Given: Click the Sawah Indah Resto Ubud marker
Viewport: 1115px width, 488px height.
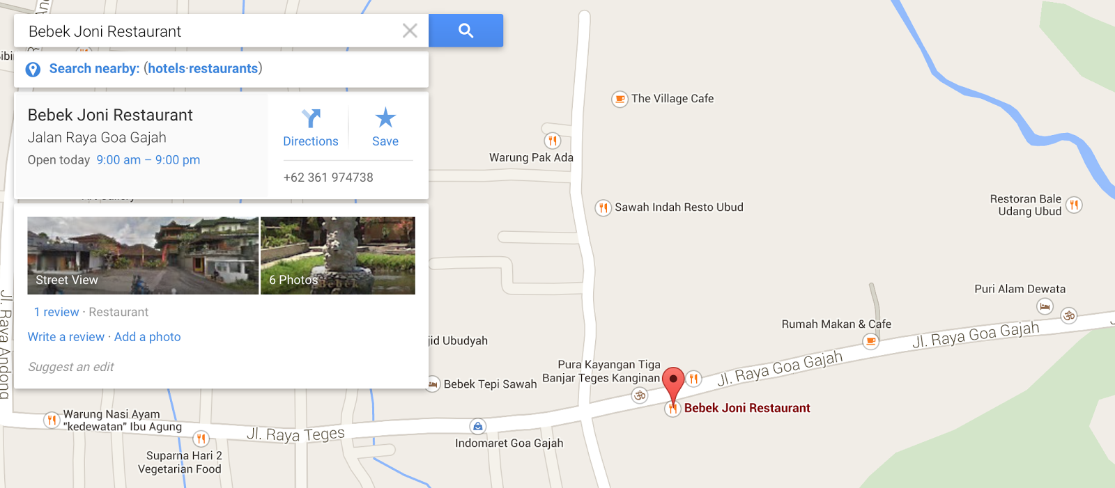Looking at the screenshot, I should point(603,207).
